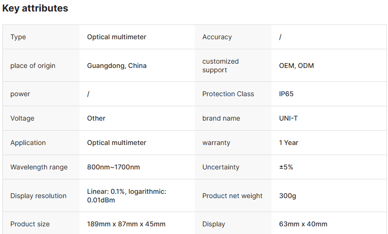Click the Voltage row's Other value

coord(96,118)
